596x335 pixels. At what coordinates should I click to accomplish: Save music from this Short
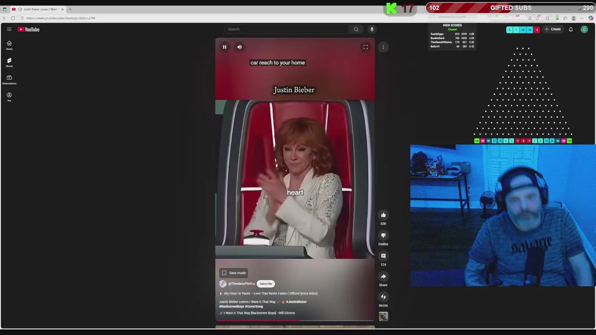(x=234, y=273)
